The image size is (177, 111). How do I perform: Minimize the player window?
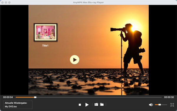pyautogui.click(x=6, y=2)
